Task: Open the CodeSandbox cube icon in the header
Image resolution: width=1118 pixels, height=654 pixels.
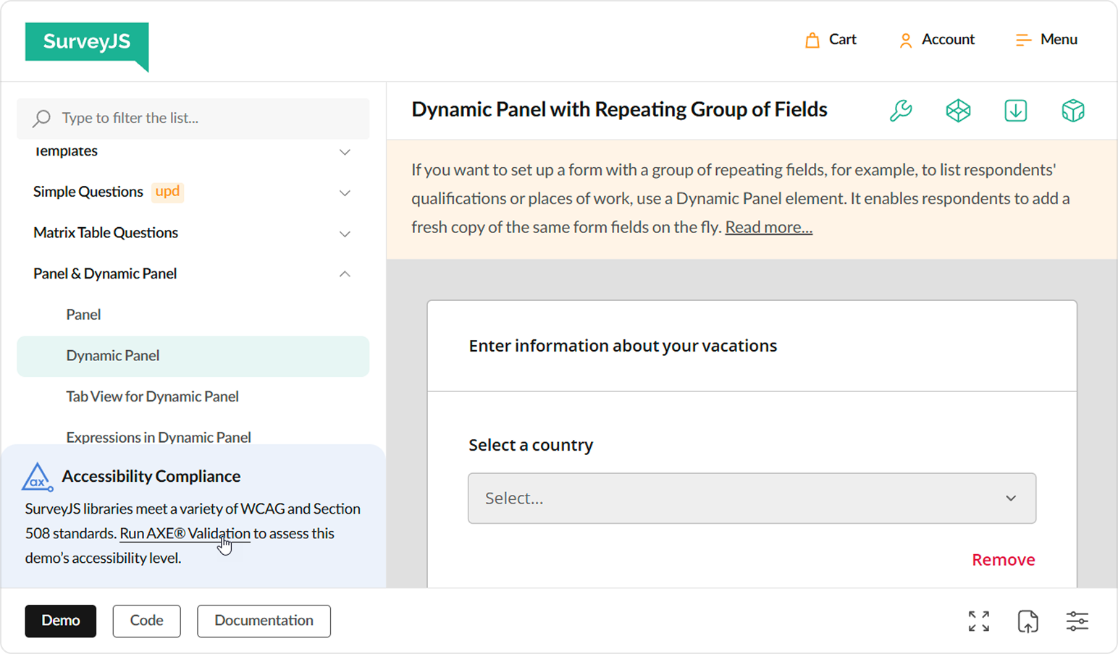Action: point(957,110)
